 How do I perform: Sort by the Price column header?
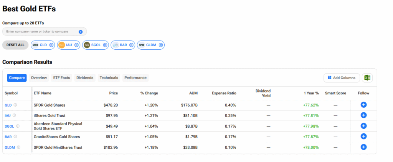point(113,93)
